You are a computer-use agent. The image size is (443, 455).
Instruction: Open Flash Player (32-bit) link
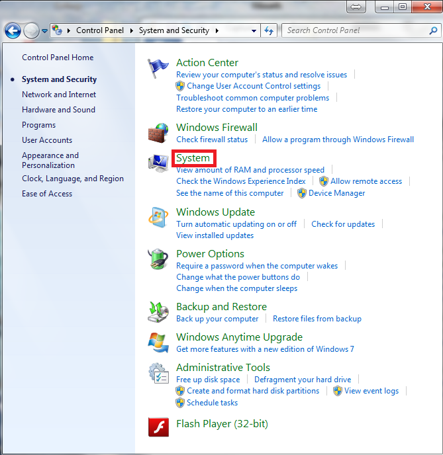point(222,424)
